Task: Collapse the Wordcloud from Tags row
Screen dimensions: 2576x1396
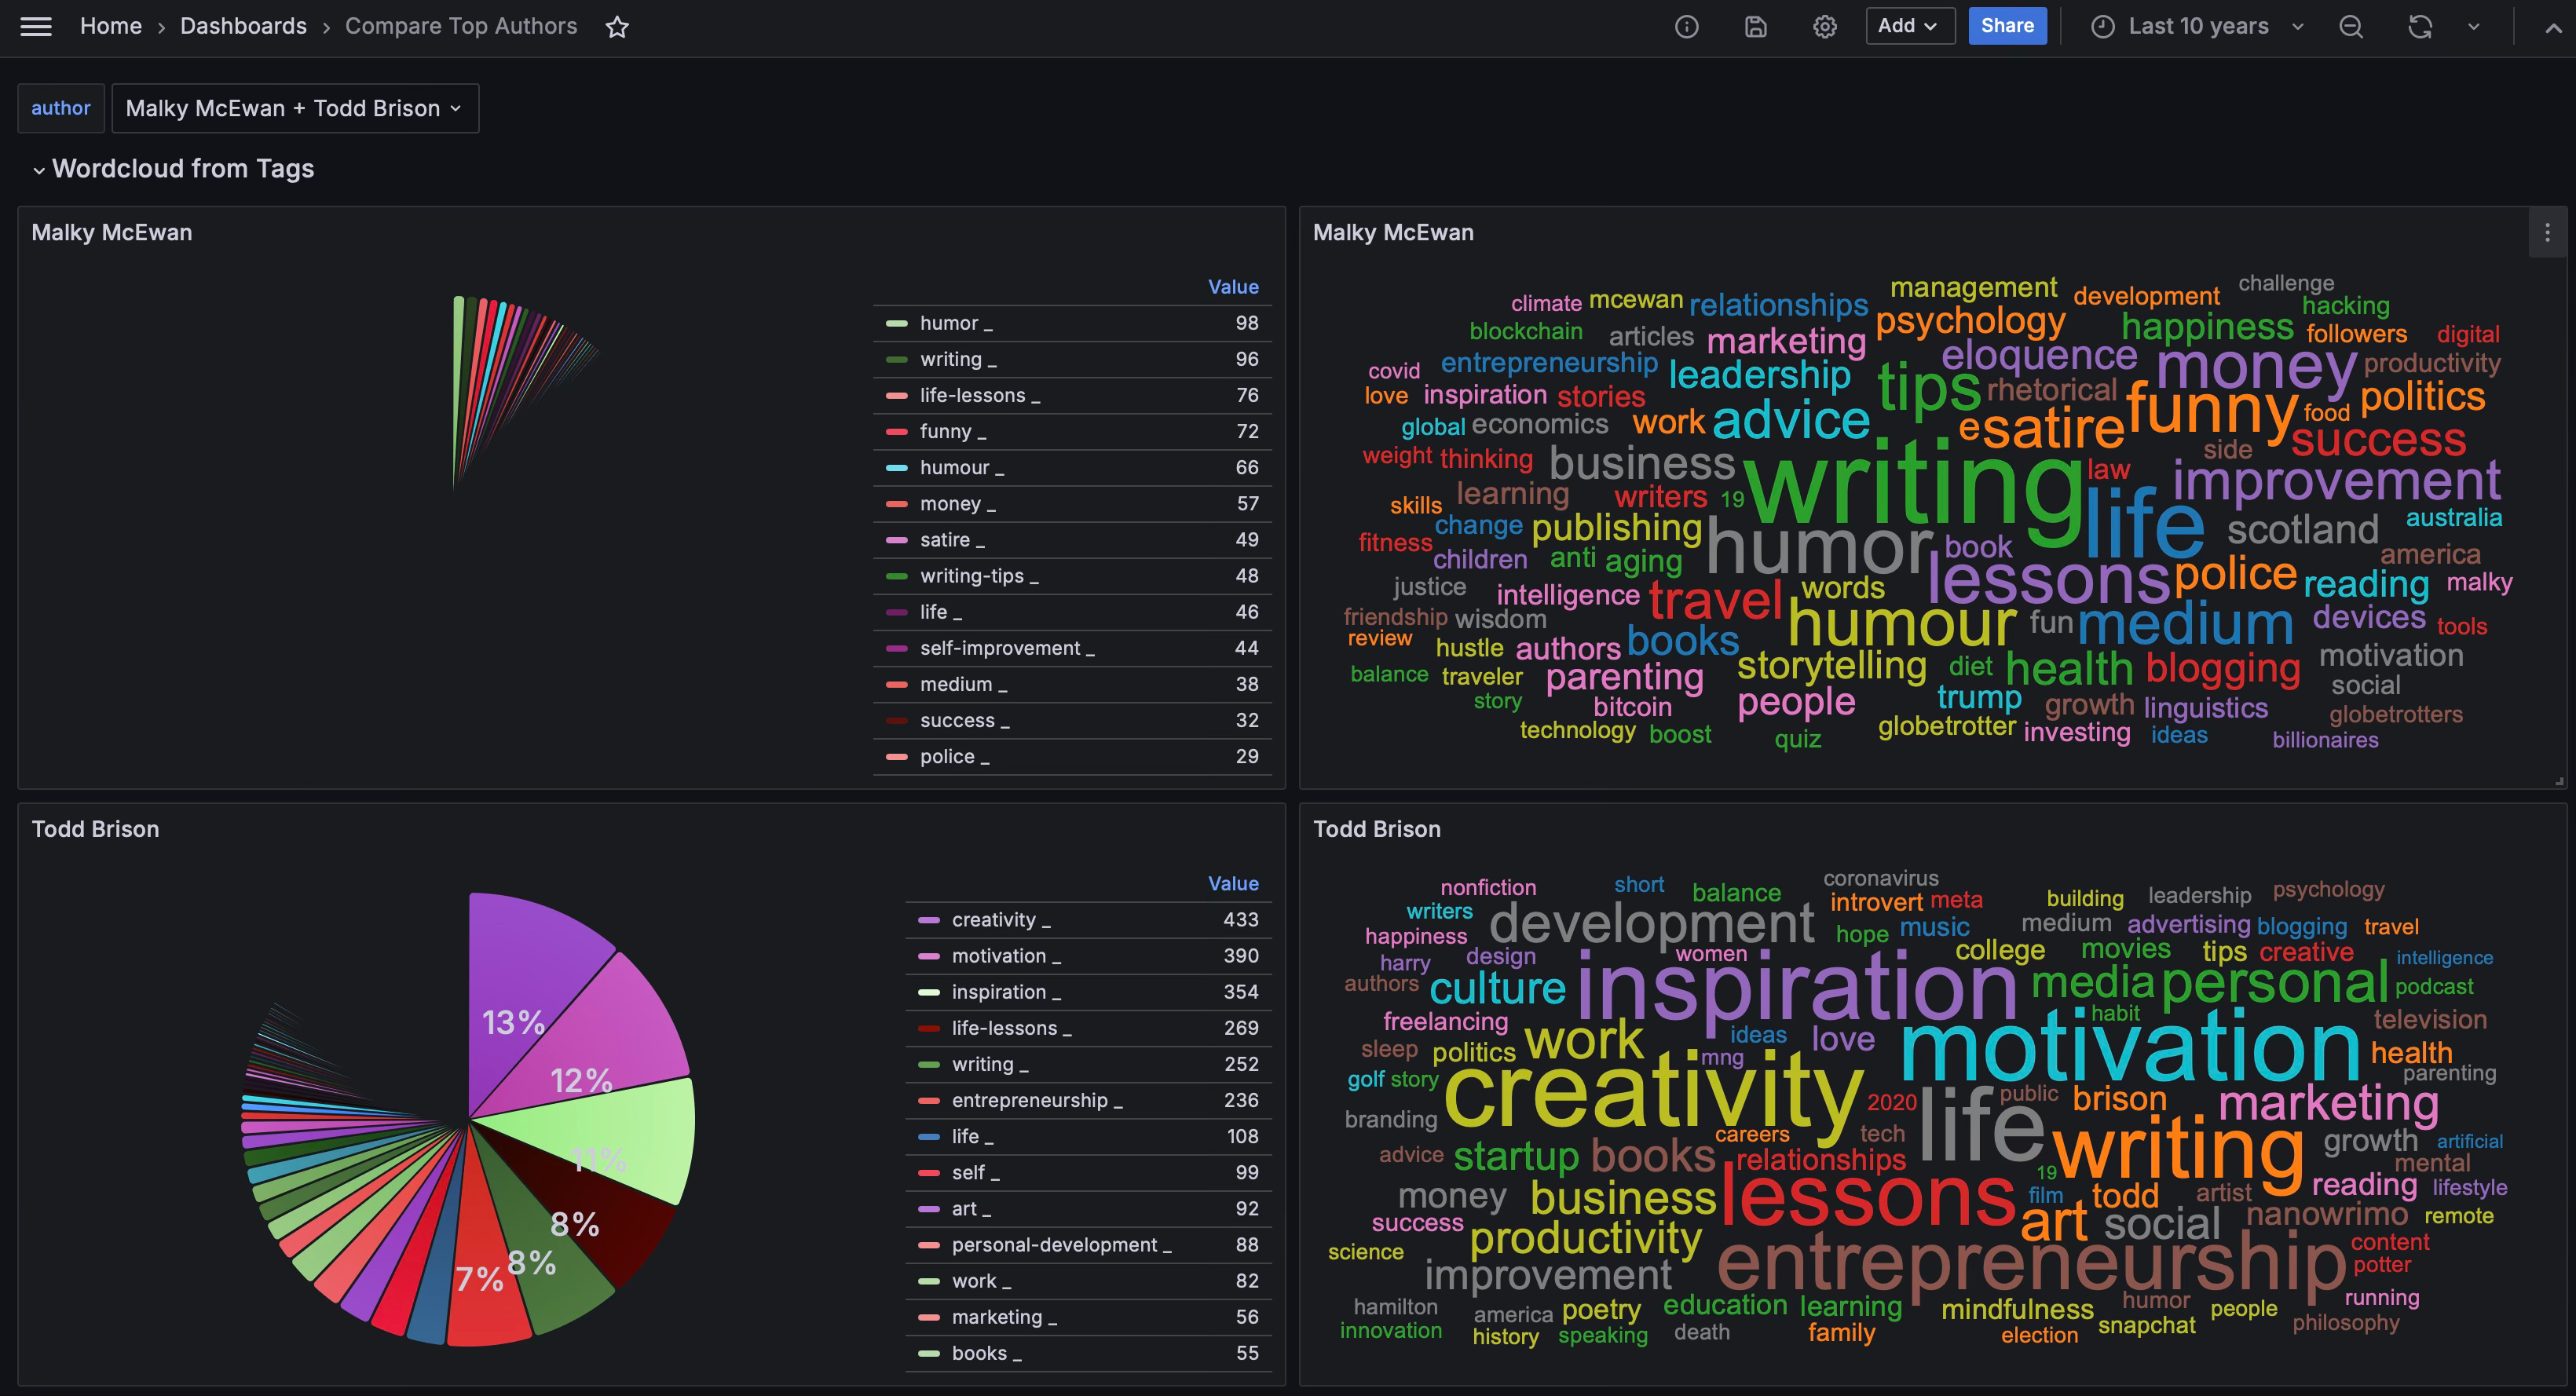Action: click(x=174, y=169)
